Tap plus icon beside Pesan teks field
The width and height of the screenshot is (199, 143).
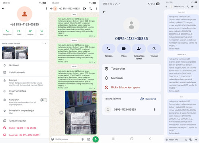[x=167, y=139]
